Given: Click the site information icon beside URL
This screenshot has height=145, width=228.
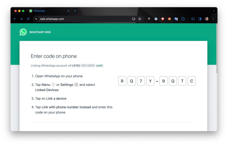Looking at the screenshot, I should click(36, 19).
